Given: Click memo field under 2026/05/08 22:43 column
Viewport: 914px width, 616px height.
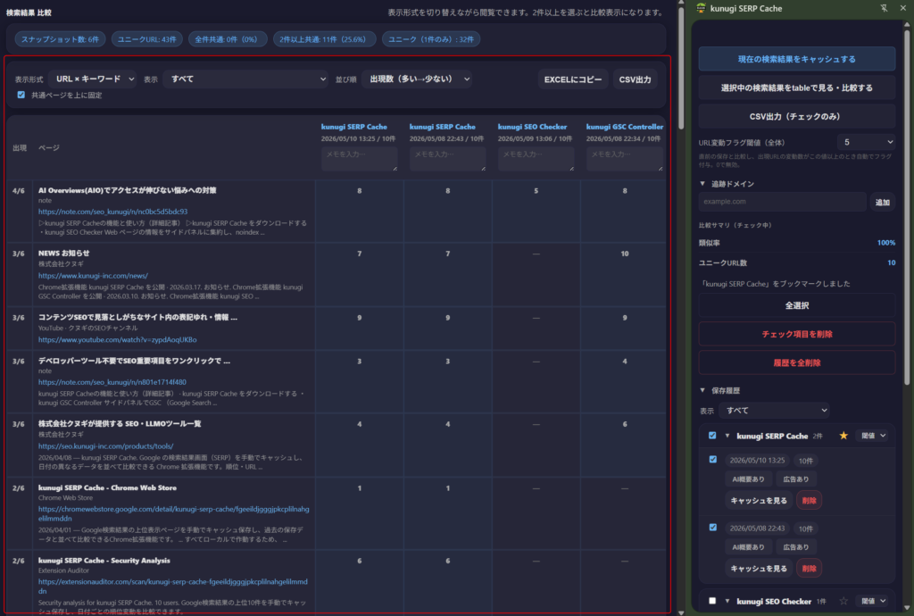Looking at the screenshot, I should pyautogui.click(x=448, y=159).
